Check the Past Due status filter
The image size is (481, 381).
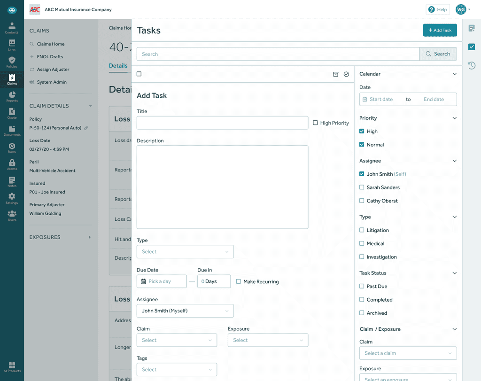tap(362, 286)
